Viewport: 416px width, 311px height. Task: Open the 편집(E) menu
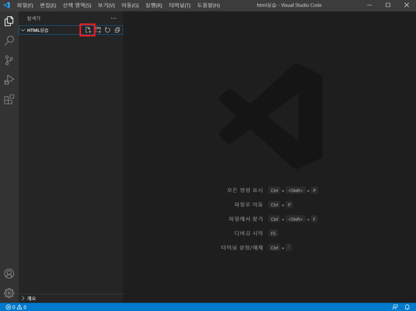pyautogui.click(x=48, y=5)
